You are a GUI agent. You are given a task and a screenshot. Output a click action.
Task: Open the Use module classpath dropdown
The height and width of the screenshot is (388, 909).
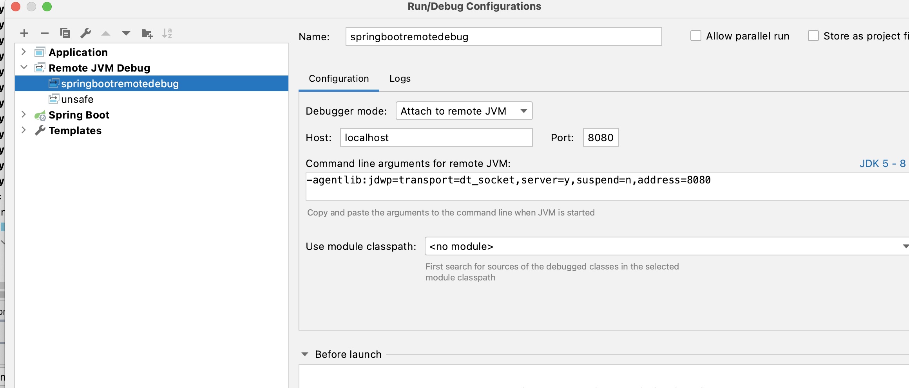666,246
